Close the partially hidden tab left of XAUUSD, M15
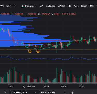Screen dimensions: 97x94 (x=6, y=93)
